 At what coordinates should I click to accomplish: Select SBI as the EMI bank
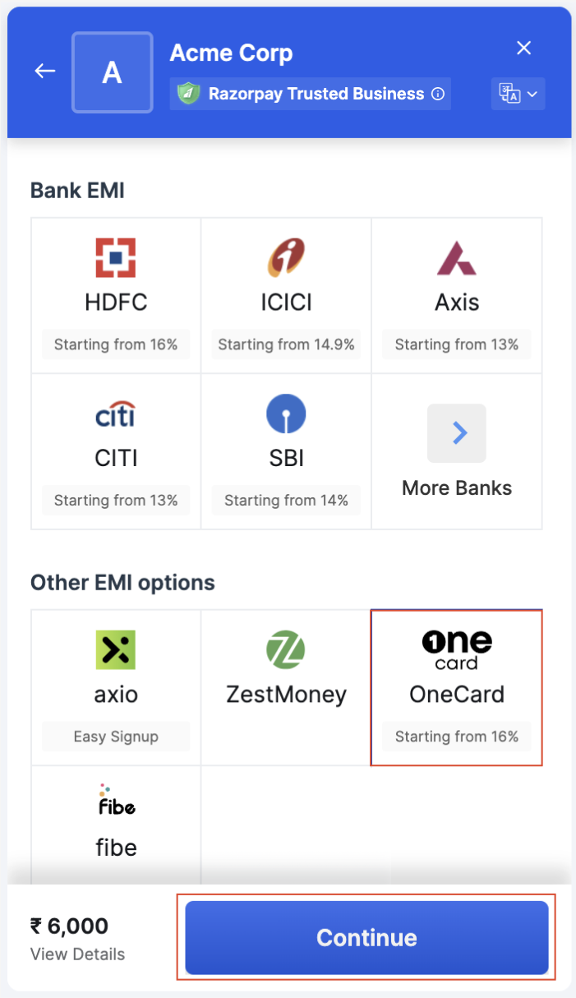tap(286, 436)
